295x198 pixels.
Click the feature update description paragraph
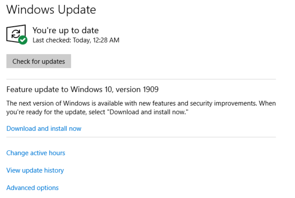[x=141, y=108]
